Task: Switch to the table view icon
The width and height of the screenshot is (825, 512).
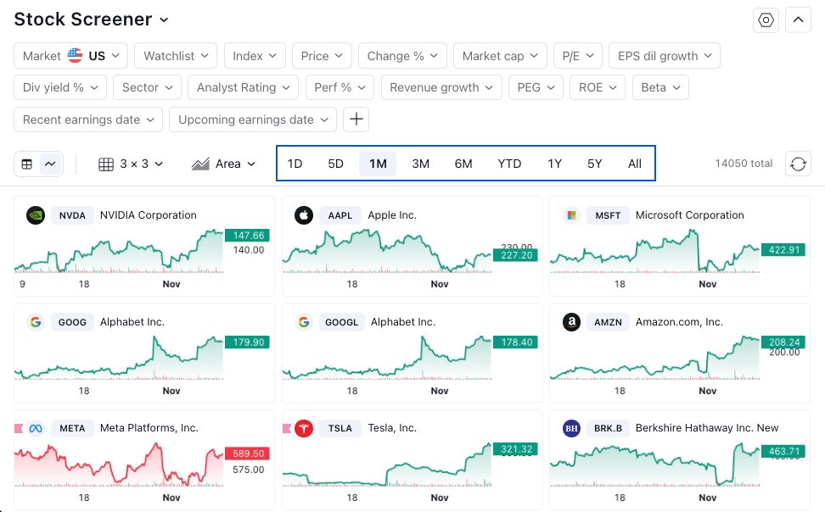Action: click(27, 164)
